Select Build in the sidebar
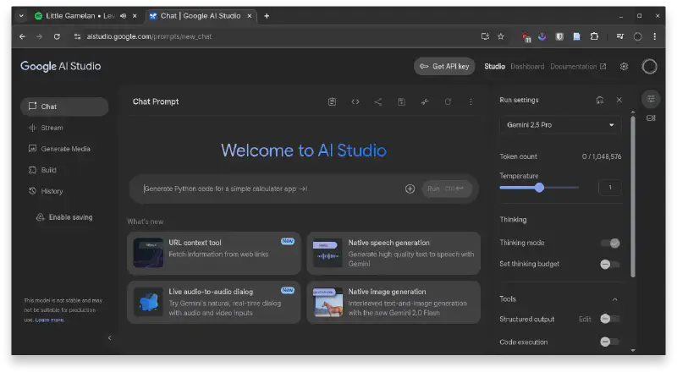The height and width of the screenshot is (372, 677). coord(64,170)
